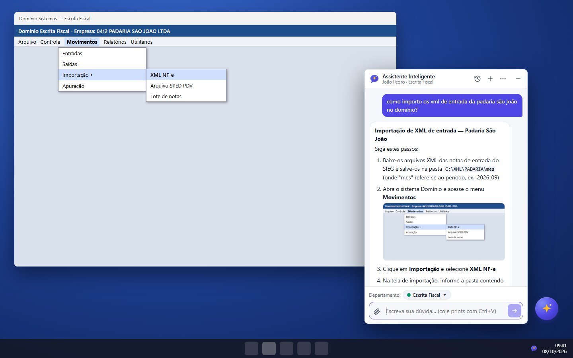Click the fifth taskbar app button
This screenshot has width=573, height=358.
tap(322, 348)
